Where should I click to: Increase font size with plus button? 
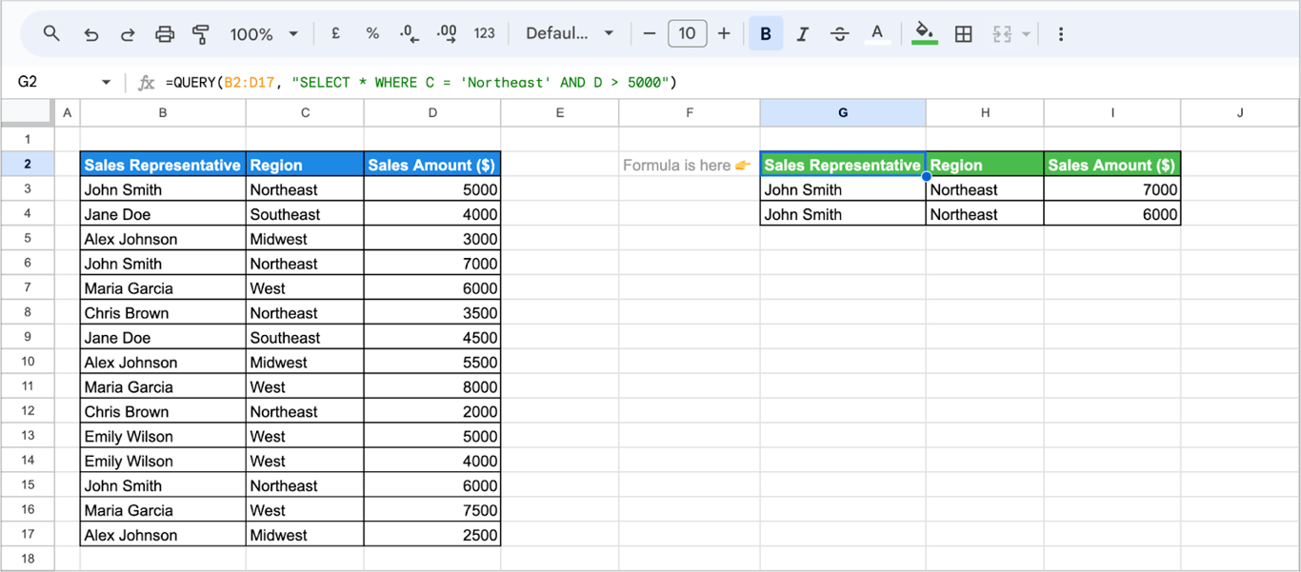pos(724,34)
